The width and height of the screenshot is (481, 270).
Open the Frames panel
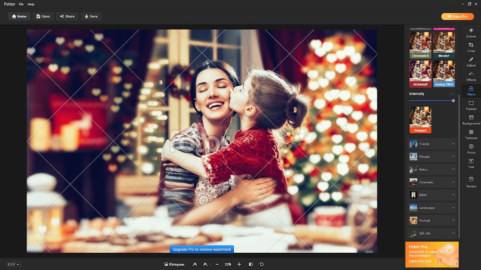tap(471, 105)
